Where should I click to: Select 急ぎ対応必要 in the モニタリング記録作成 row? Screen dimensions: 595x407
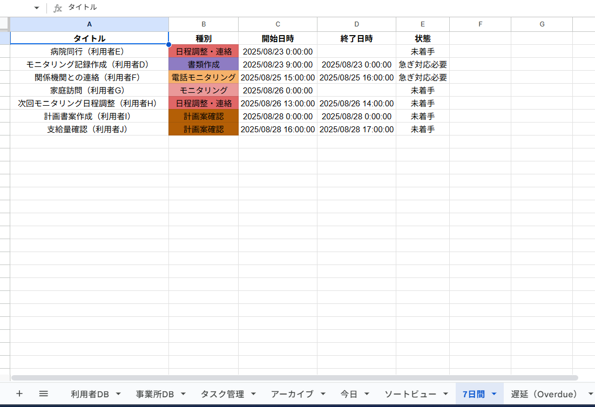[x=423, y=64]
